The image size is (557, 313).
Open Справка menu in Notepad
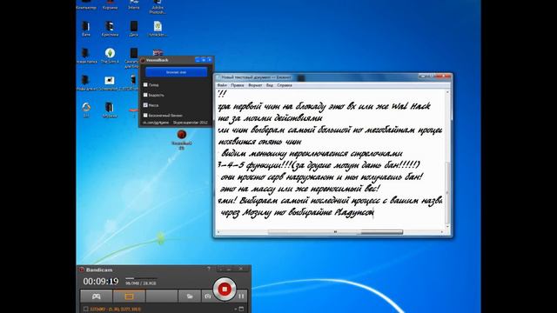(285, 85)
